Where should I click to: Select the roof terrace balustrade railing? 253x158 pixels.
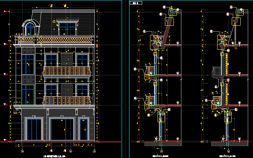tap(55, 40)
